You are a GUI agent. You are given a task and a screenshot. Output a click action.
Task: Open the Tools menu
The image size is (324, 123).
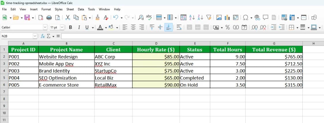pyautogui.click(x=91, y=9)
